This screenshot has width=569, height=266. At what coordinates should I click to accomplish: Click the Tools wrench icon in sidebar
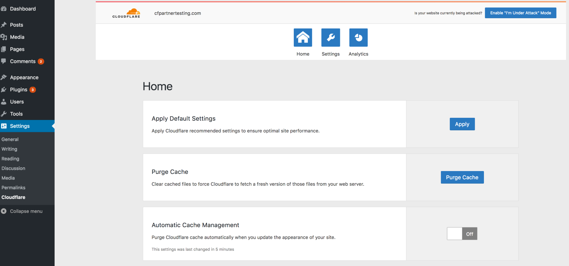4,114
